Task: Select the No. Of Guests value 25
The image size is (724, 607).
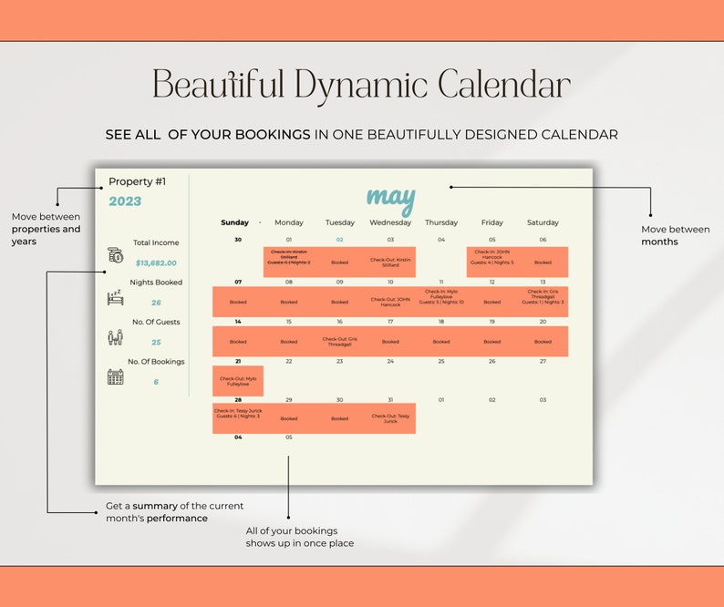Action: [x=156, y=342]
